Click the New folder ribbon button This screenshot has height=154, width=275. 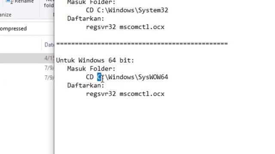[x=49, y=4]
